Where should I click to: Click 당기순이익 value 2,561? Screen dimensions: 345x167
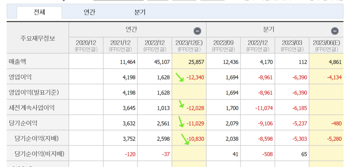coord(163,124)
